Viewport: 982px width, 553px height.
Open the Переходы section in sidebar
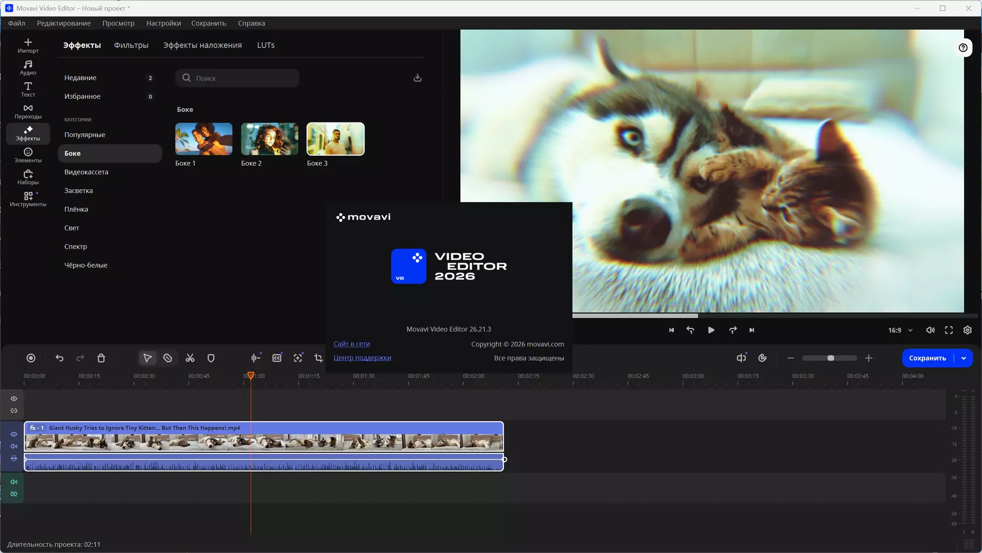28,112
